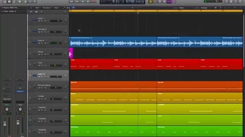245x137 pixels.
Task: Click the vertical auto zoom icon
Action: [220, 8]
